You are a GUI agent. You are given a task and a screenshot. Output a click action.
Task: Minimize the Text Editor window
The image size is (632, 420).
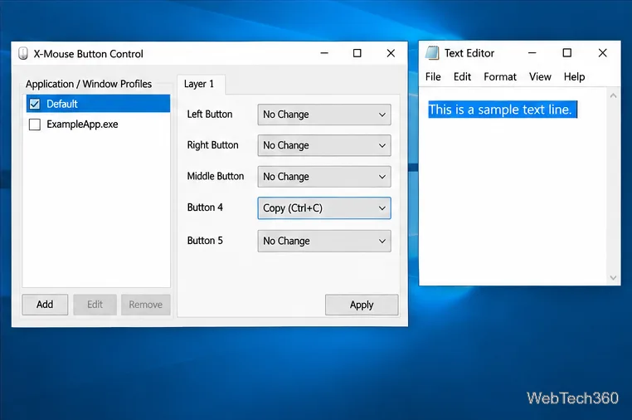(532, 53)
